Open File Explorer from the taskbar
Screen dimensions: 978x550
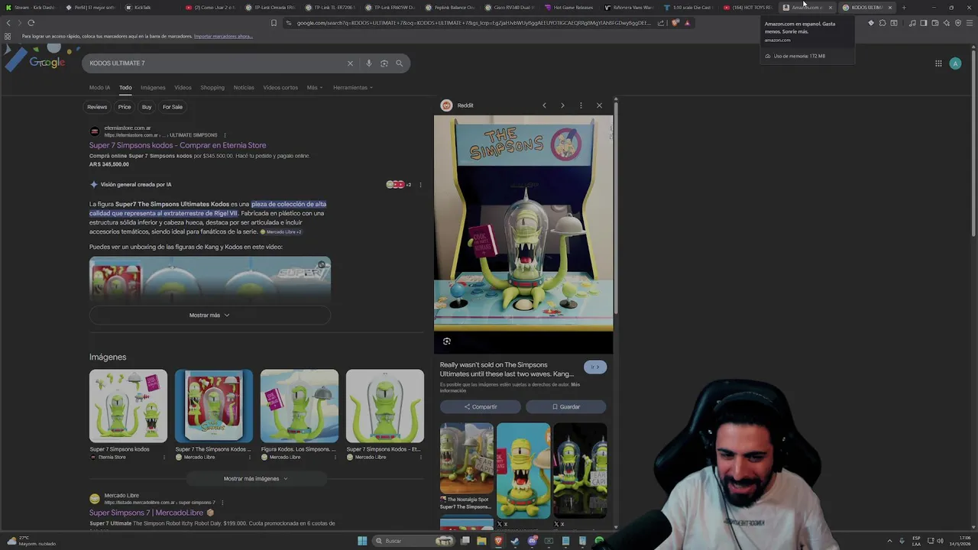(481, 541)
